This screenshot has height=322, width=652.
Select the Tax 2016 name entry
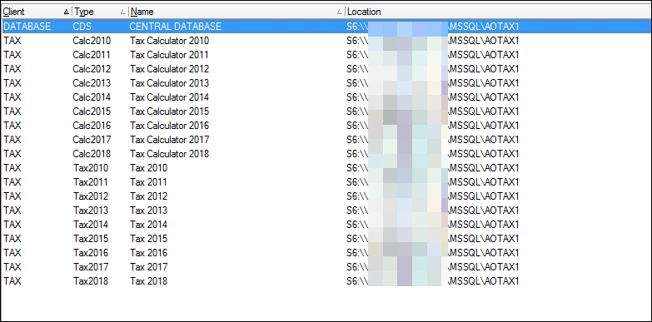(148, 253)
